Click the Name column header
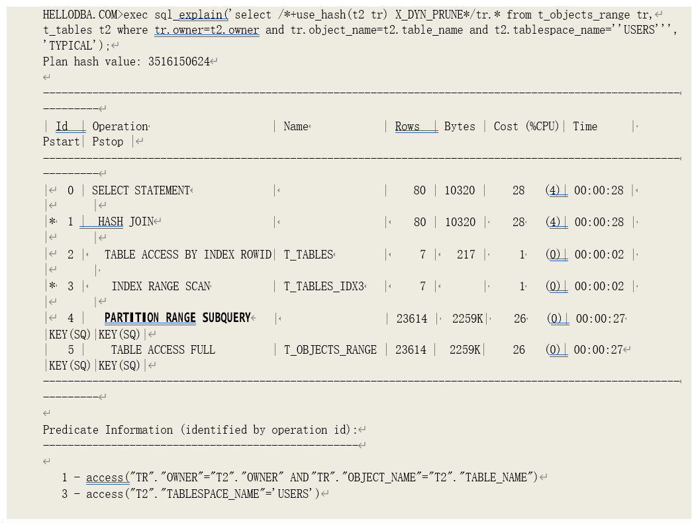Viewport: 692px width, 523px height. (x=295, y=126)
